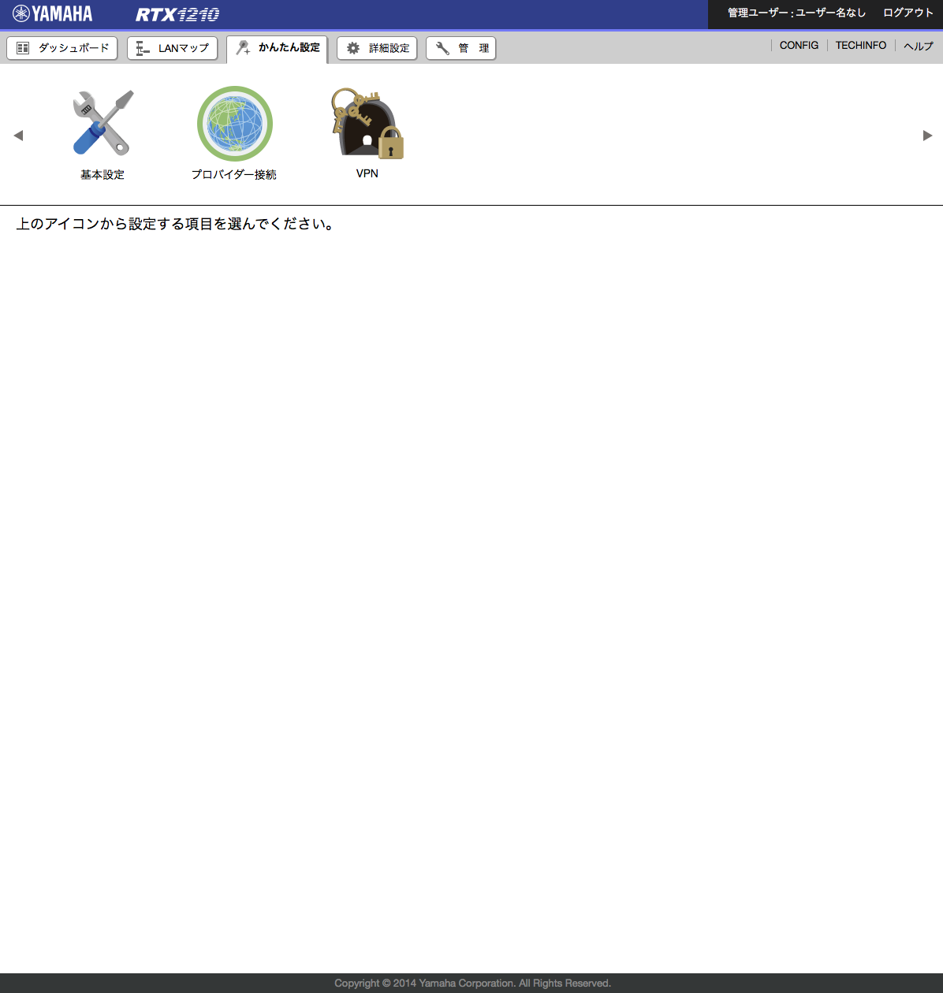The image size is (943, 993).
Task: Open the プロバイダー接続 globe icon
Action: click(x=235, y=124)
